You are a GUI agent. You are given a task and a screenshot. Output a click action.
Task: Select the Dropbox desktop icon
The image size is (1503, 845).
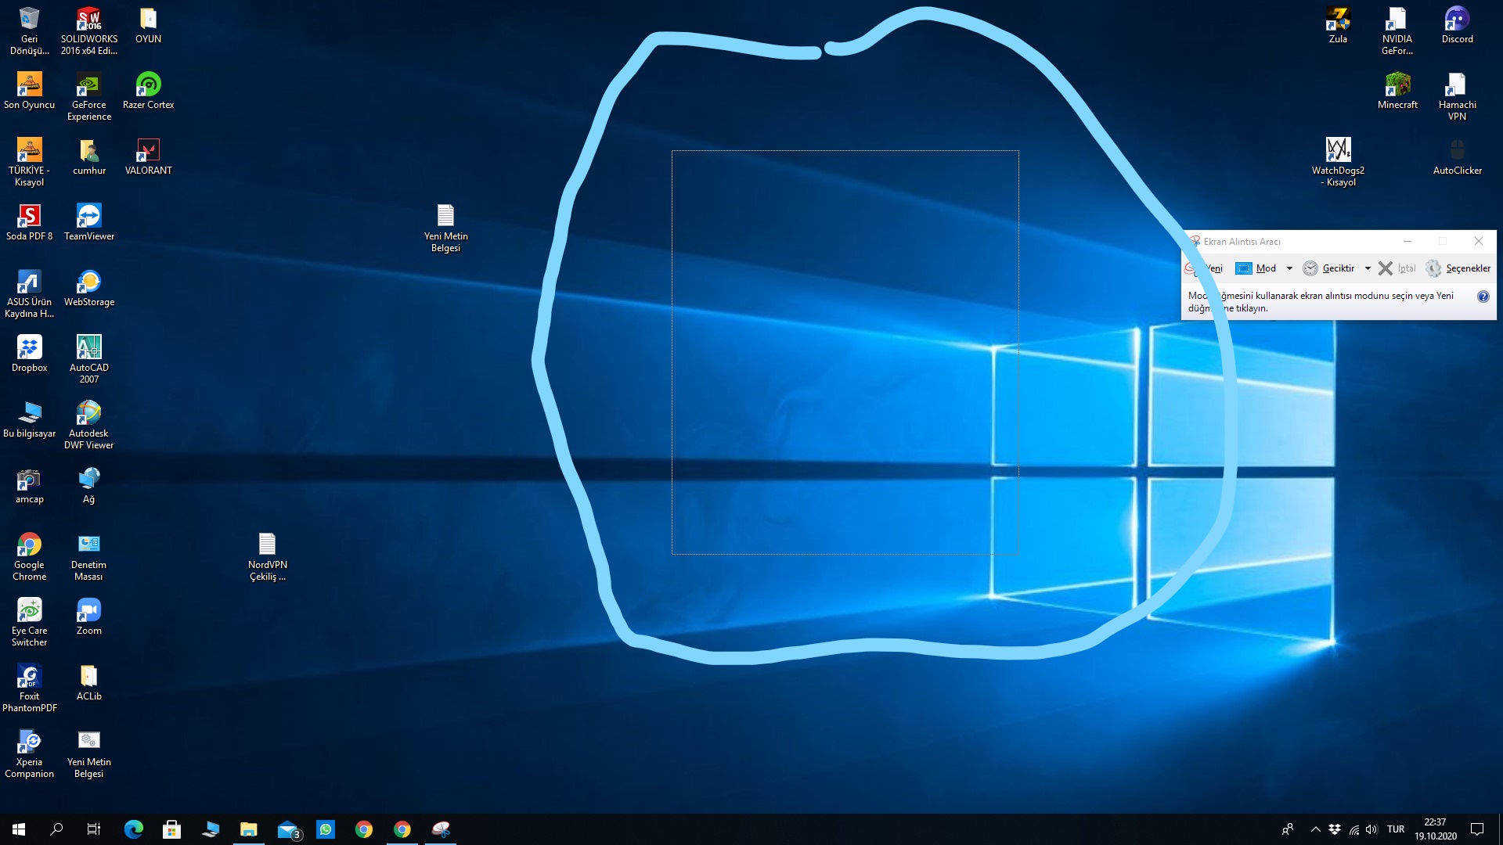pyautogui.click(x=29, y=354)
